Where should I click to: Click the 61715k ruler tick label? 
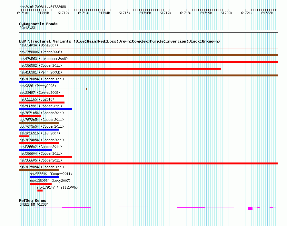click(x=124, y=13)
